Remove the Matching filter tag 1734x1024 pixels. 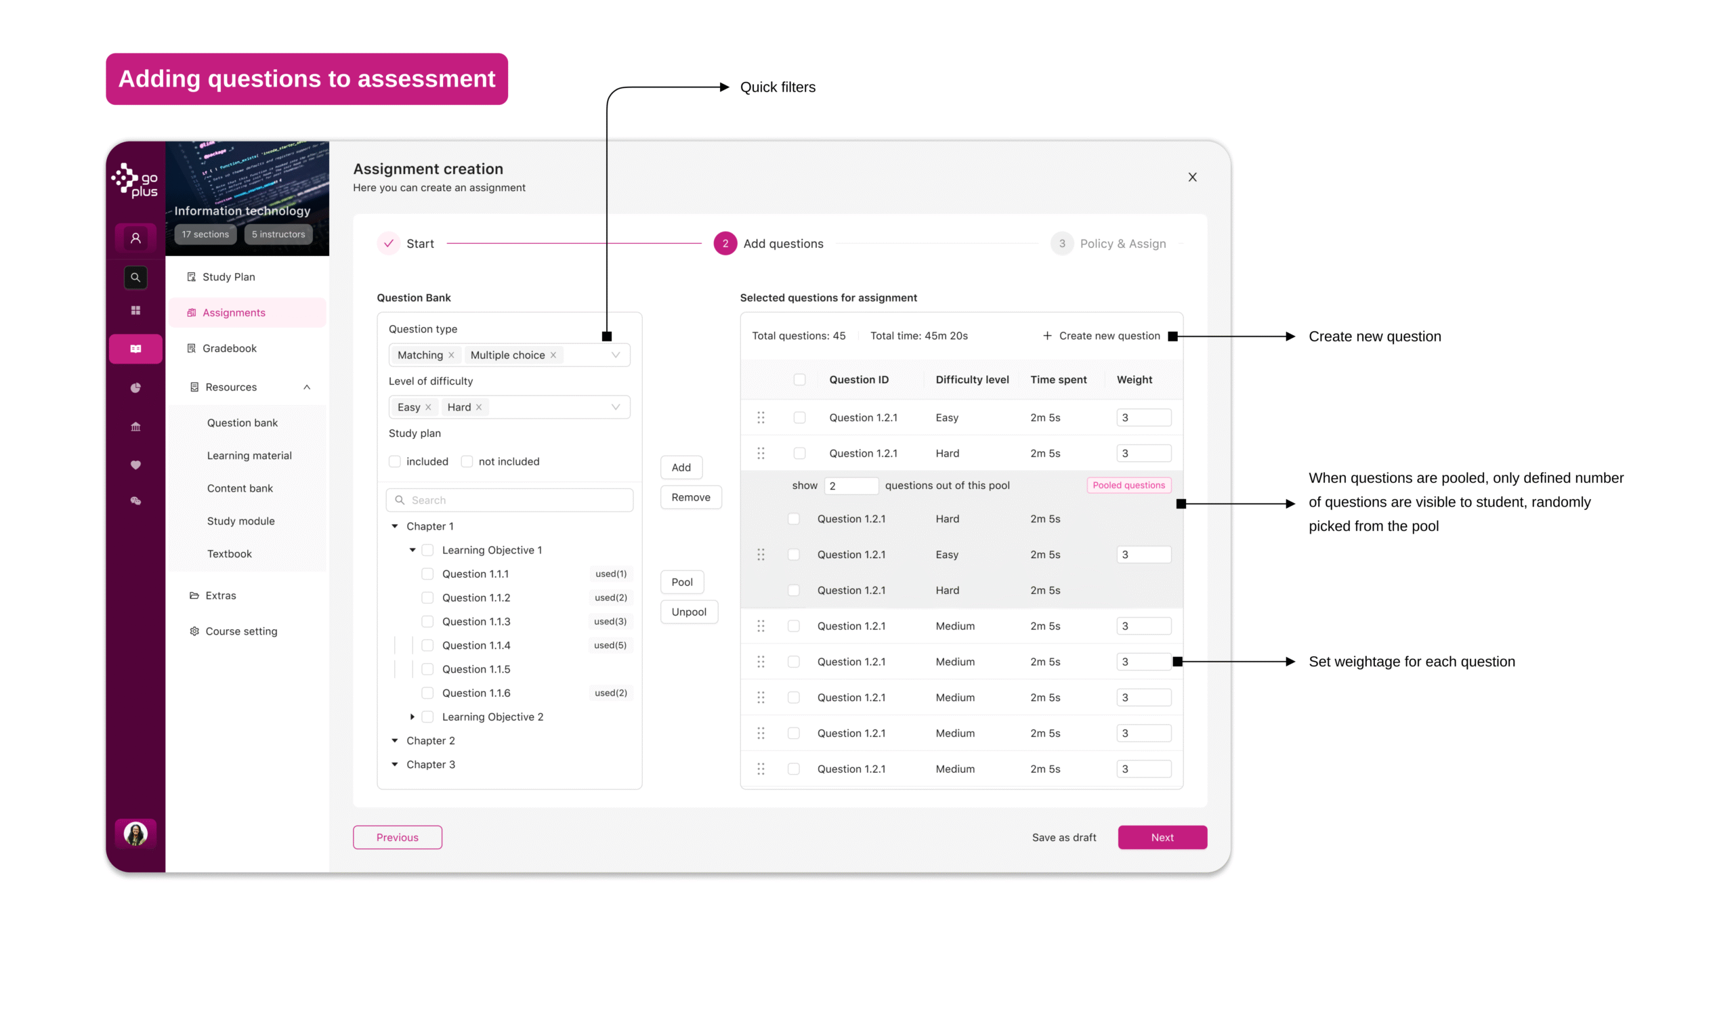451,356
